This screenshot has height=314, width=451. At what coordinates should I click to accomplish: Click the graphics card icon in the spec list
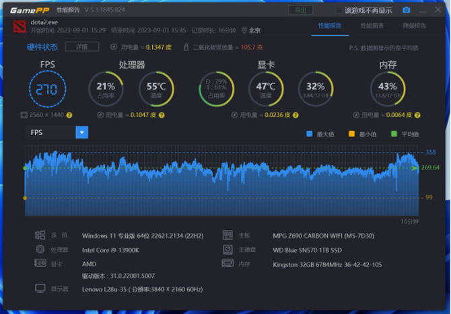coord(40,263)
